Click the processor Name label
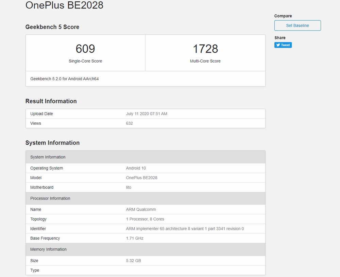 click(36, 210)
